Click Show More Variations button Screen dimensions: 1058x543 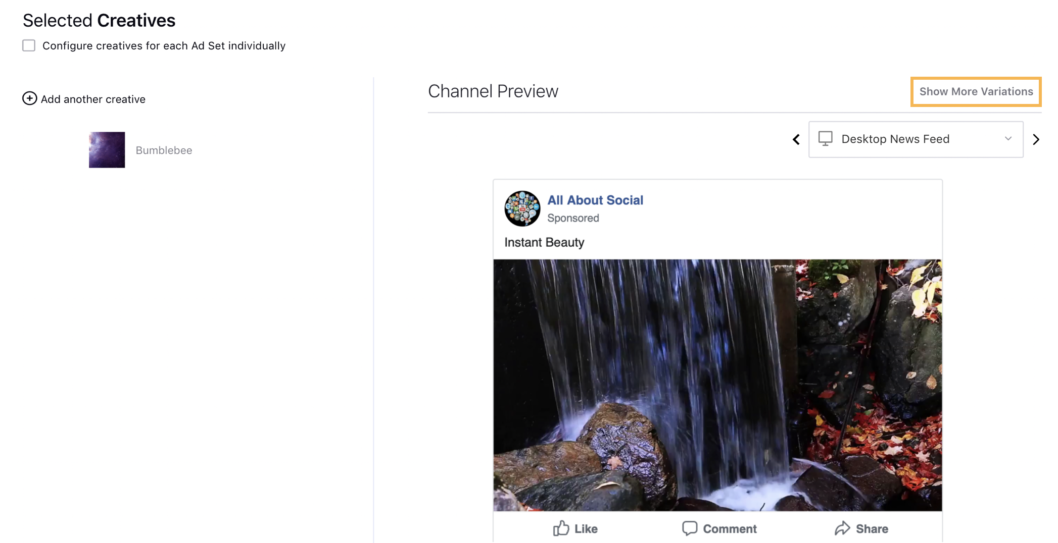[976, 92]
